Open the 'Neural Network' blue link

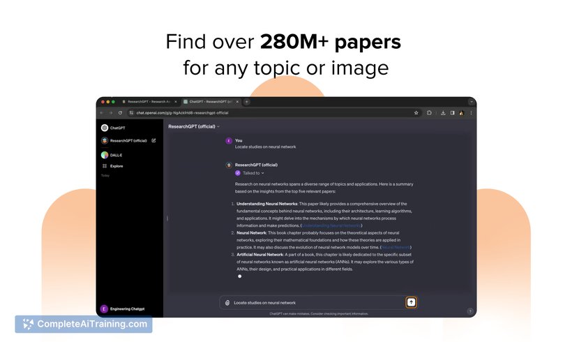pos(396,248)
